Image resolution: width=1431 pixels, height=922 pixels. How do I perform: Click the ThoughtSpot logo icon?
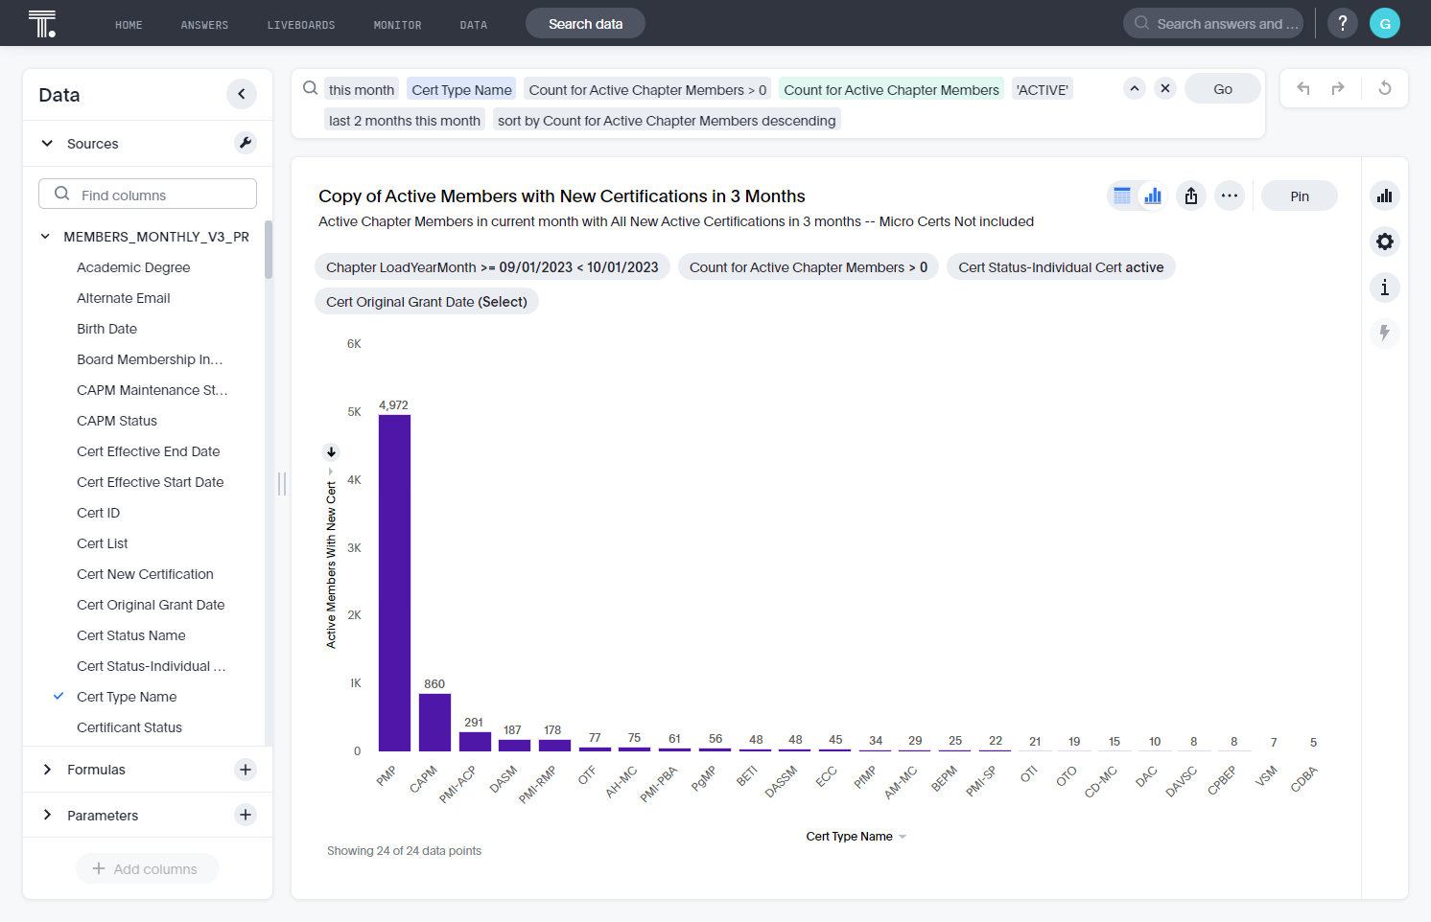[42, 23]
